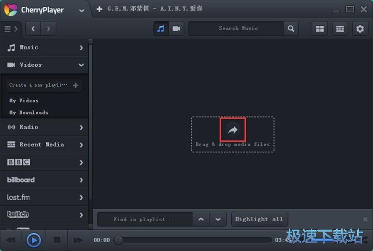Skip to next track
373x251 pixels.
pos(78,240)
